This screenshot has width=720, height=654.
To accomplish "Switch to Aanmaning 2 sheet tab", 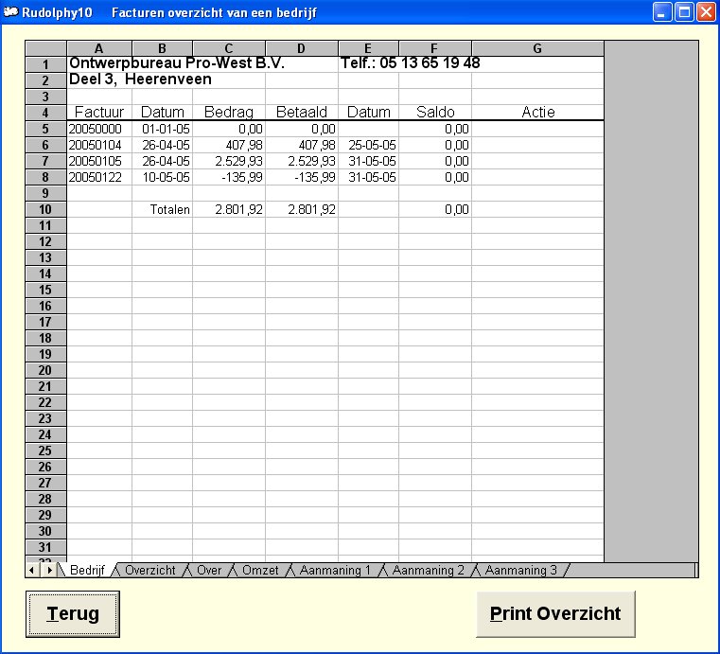I will pyautogui.click(x=428, y=570).
